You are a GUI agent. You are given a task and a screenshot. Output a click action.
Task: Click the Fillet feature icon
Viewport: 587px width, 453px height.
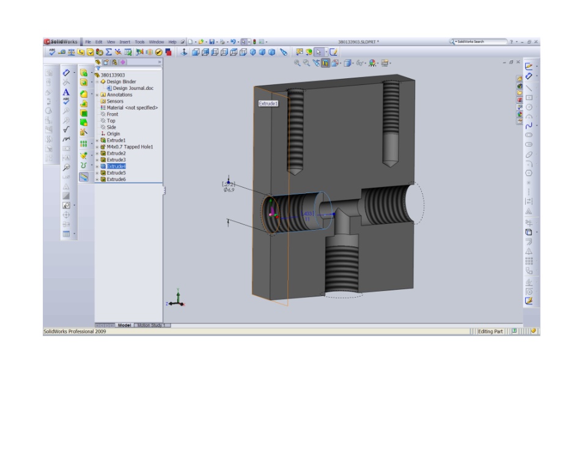pos(84,94)
